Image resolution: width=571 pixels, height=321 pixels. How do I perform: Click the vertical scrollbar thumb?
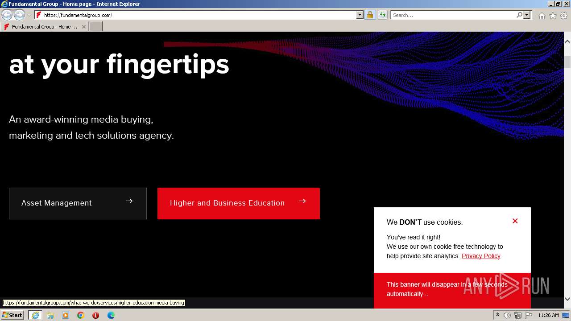(567, 62)
